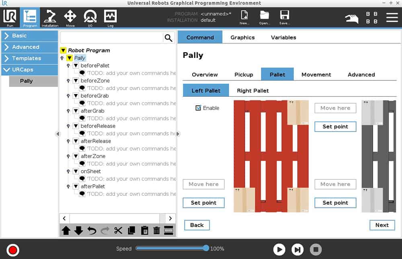This screenshot has width=402, height=259.
Task: Cut the selected node with scissors
Action: 118,230
